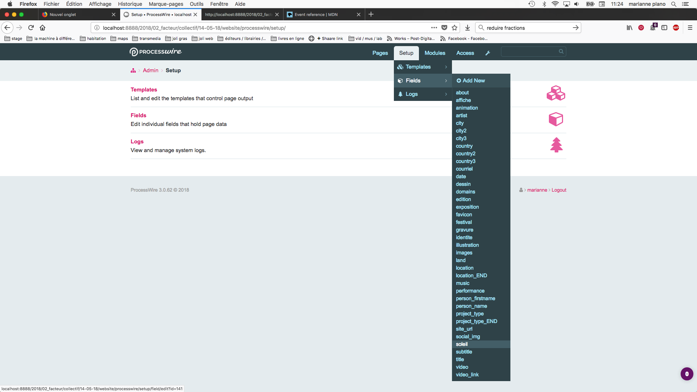The width and height of the screenshot is (697, 392).
Task: Open the wrench tools icon in navbar
Action: tap(488, 53)
